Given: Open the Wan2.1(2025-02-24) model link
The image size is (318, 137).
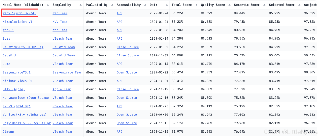Looking at the screenshot, I should (19, 13).
